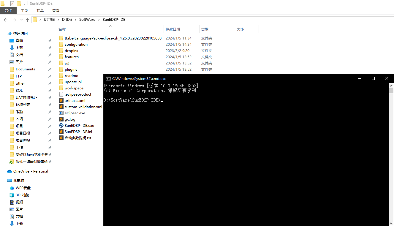The width and height of the screenshot is (394, 226).
Task: Click the properties quick access toolbar icon
Action: click(x=12, y=4)
